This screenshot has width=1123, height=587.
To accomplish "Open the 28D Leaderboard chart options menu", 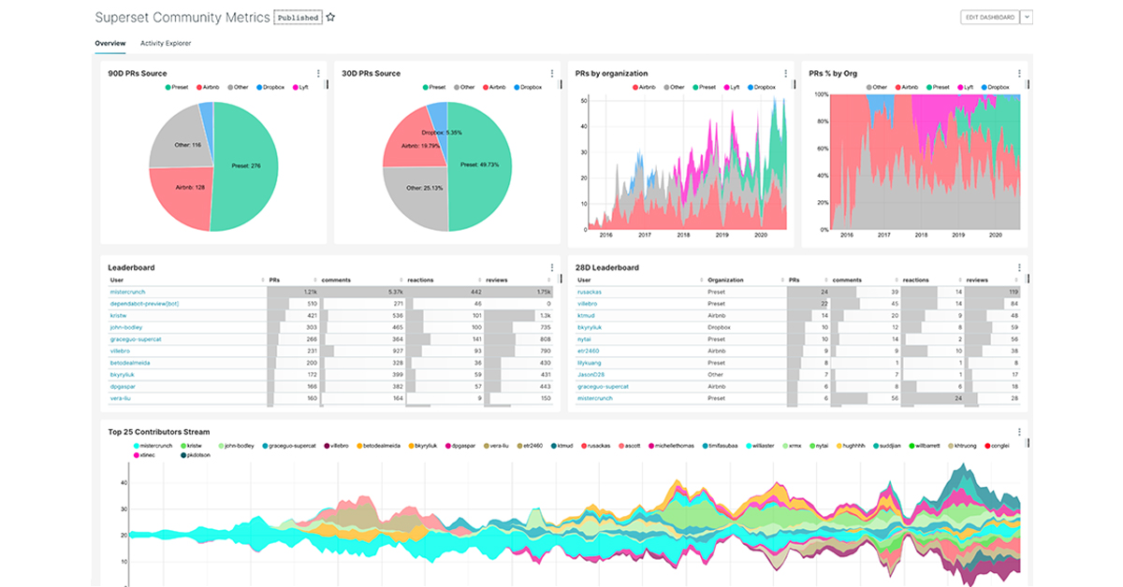I will pyautogui.click(x=1019, y=267).
